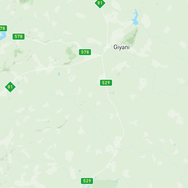Select the grey Giyani town center patch
This screenshot has width=188, height=188.
pyautogui.click(x=109, y=47)
